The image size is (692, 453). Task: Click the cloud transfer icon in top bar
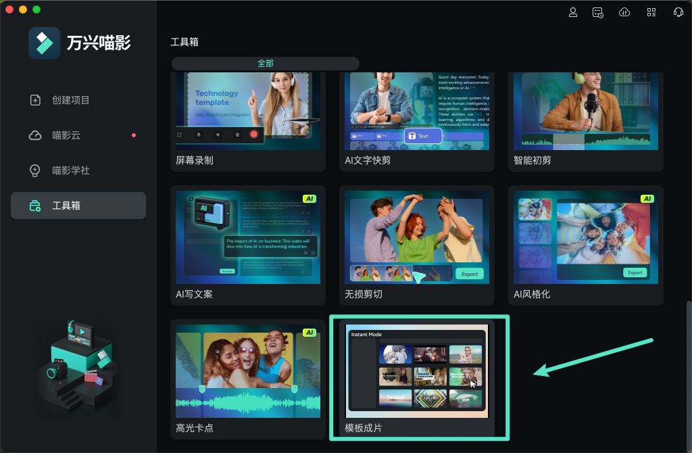pos(624,11)
